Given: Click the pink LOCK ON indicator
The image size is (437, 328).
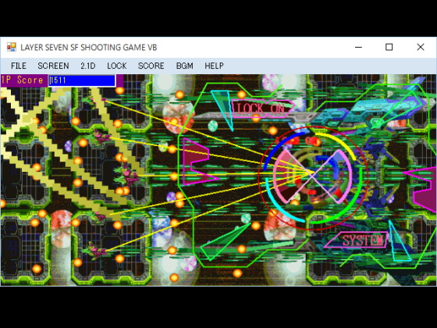Looking at the screenshot, I should (262, 109).
